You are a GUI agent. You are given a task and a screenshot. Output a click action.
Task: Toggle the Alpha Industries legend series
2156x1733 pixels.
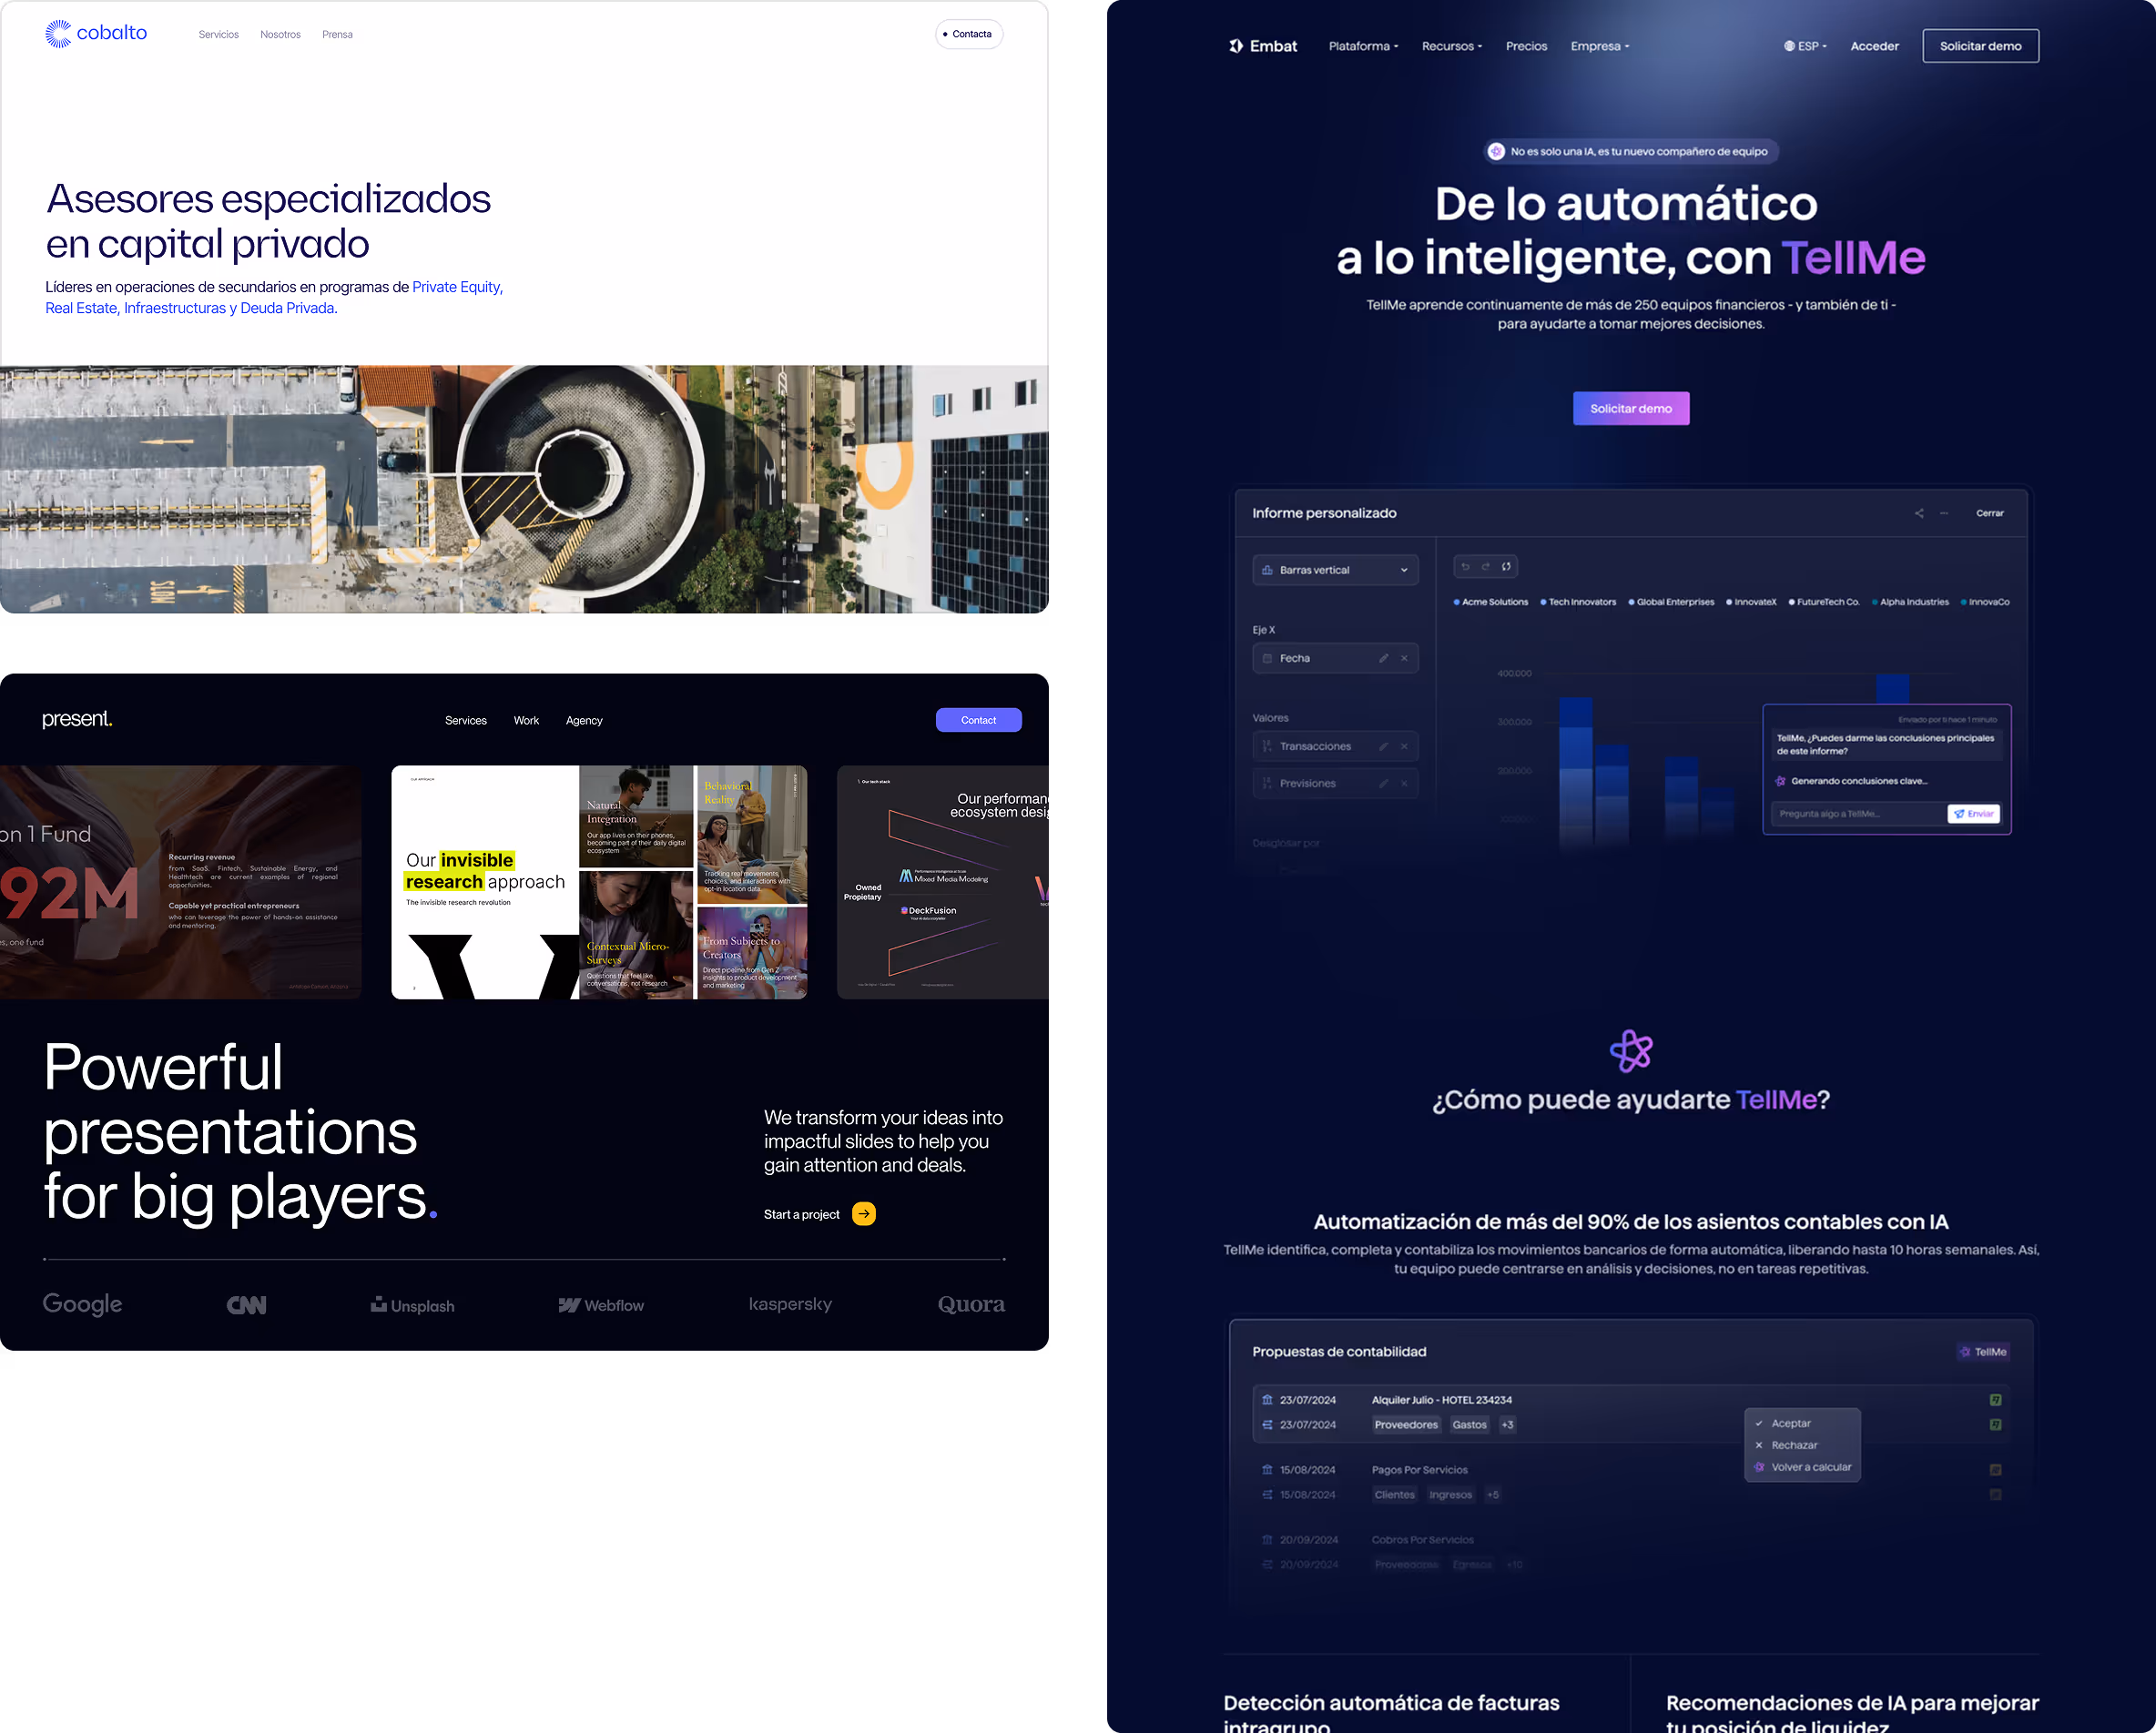(1910, 603)
